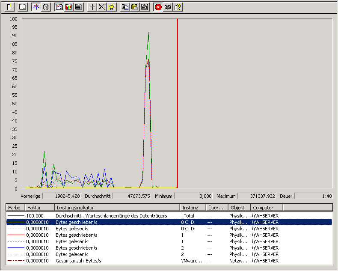Click the red vertical time marker in graph
338x271 pixels.
pos(178,104)
